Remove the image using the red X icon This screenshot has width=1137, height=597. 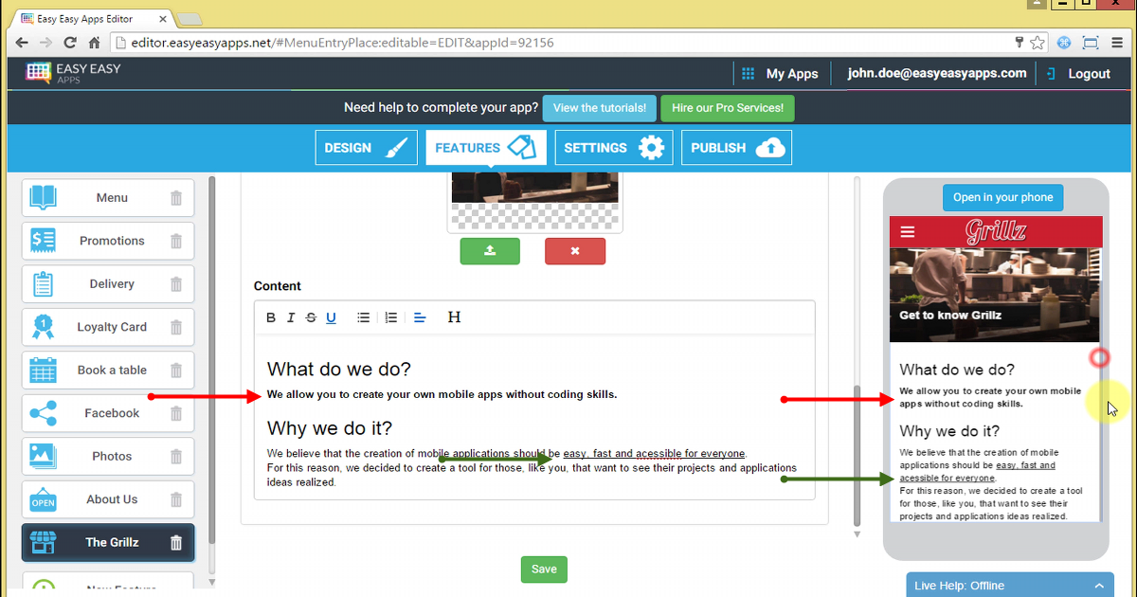(x=575, y=251)
